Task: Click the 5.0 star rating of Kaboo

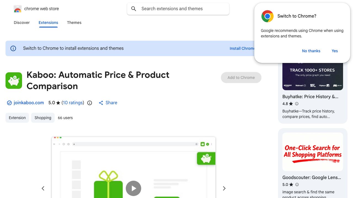Action: point(54,103)
